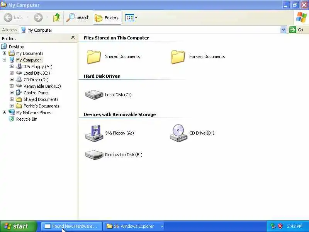This screenshot has height=232, width=309.
Task: Click Forkie's Documents folder icon in tree
Action: pyautogui.click(x=19, y=106)
